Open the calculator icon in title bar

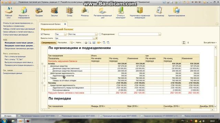pos(184,2)
